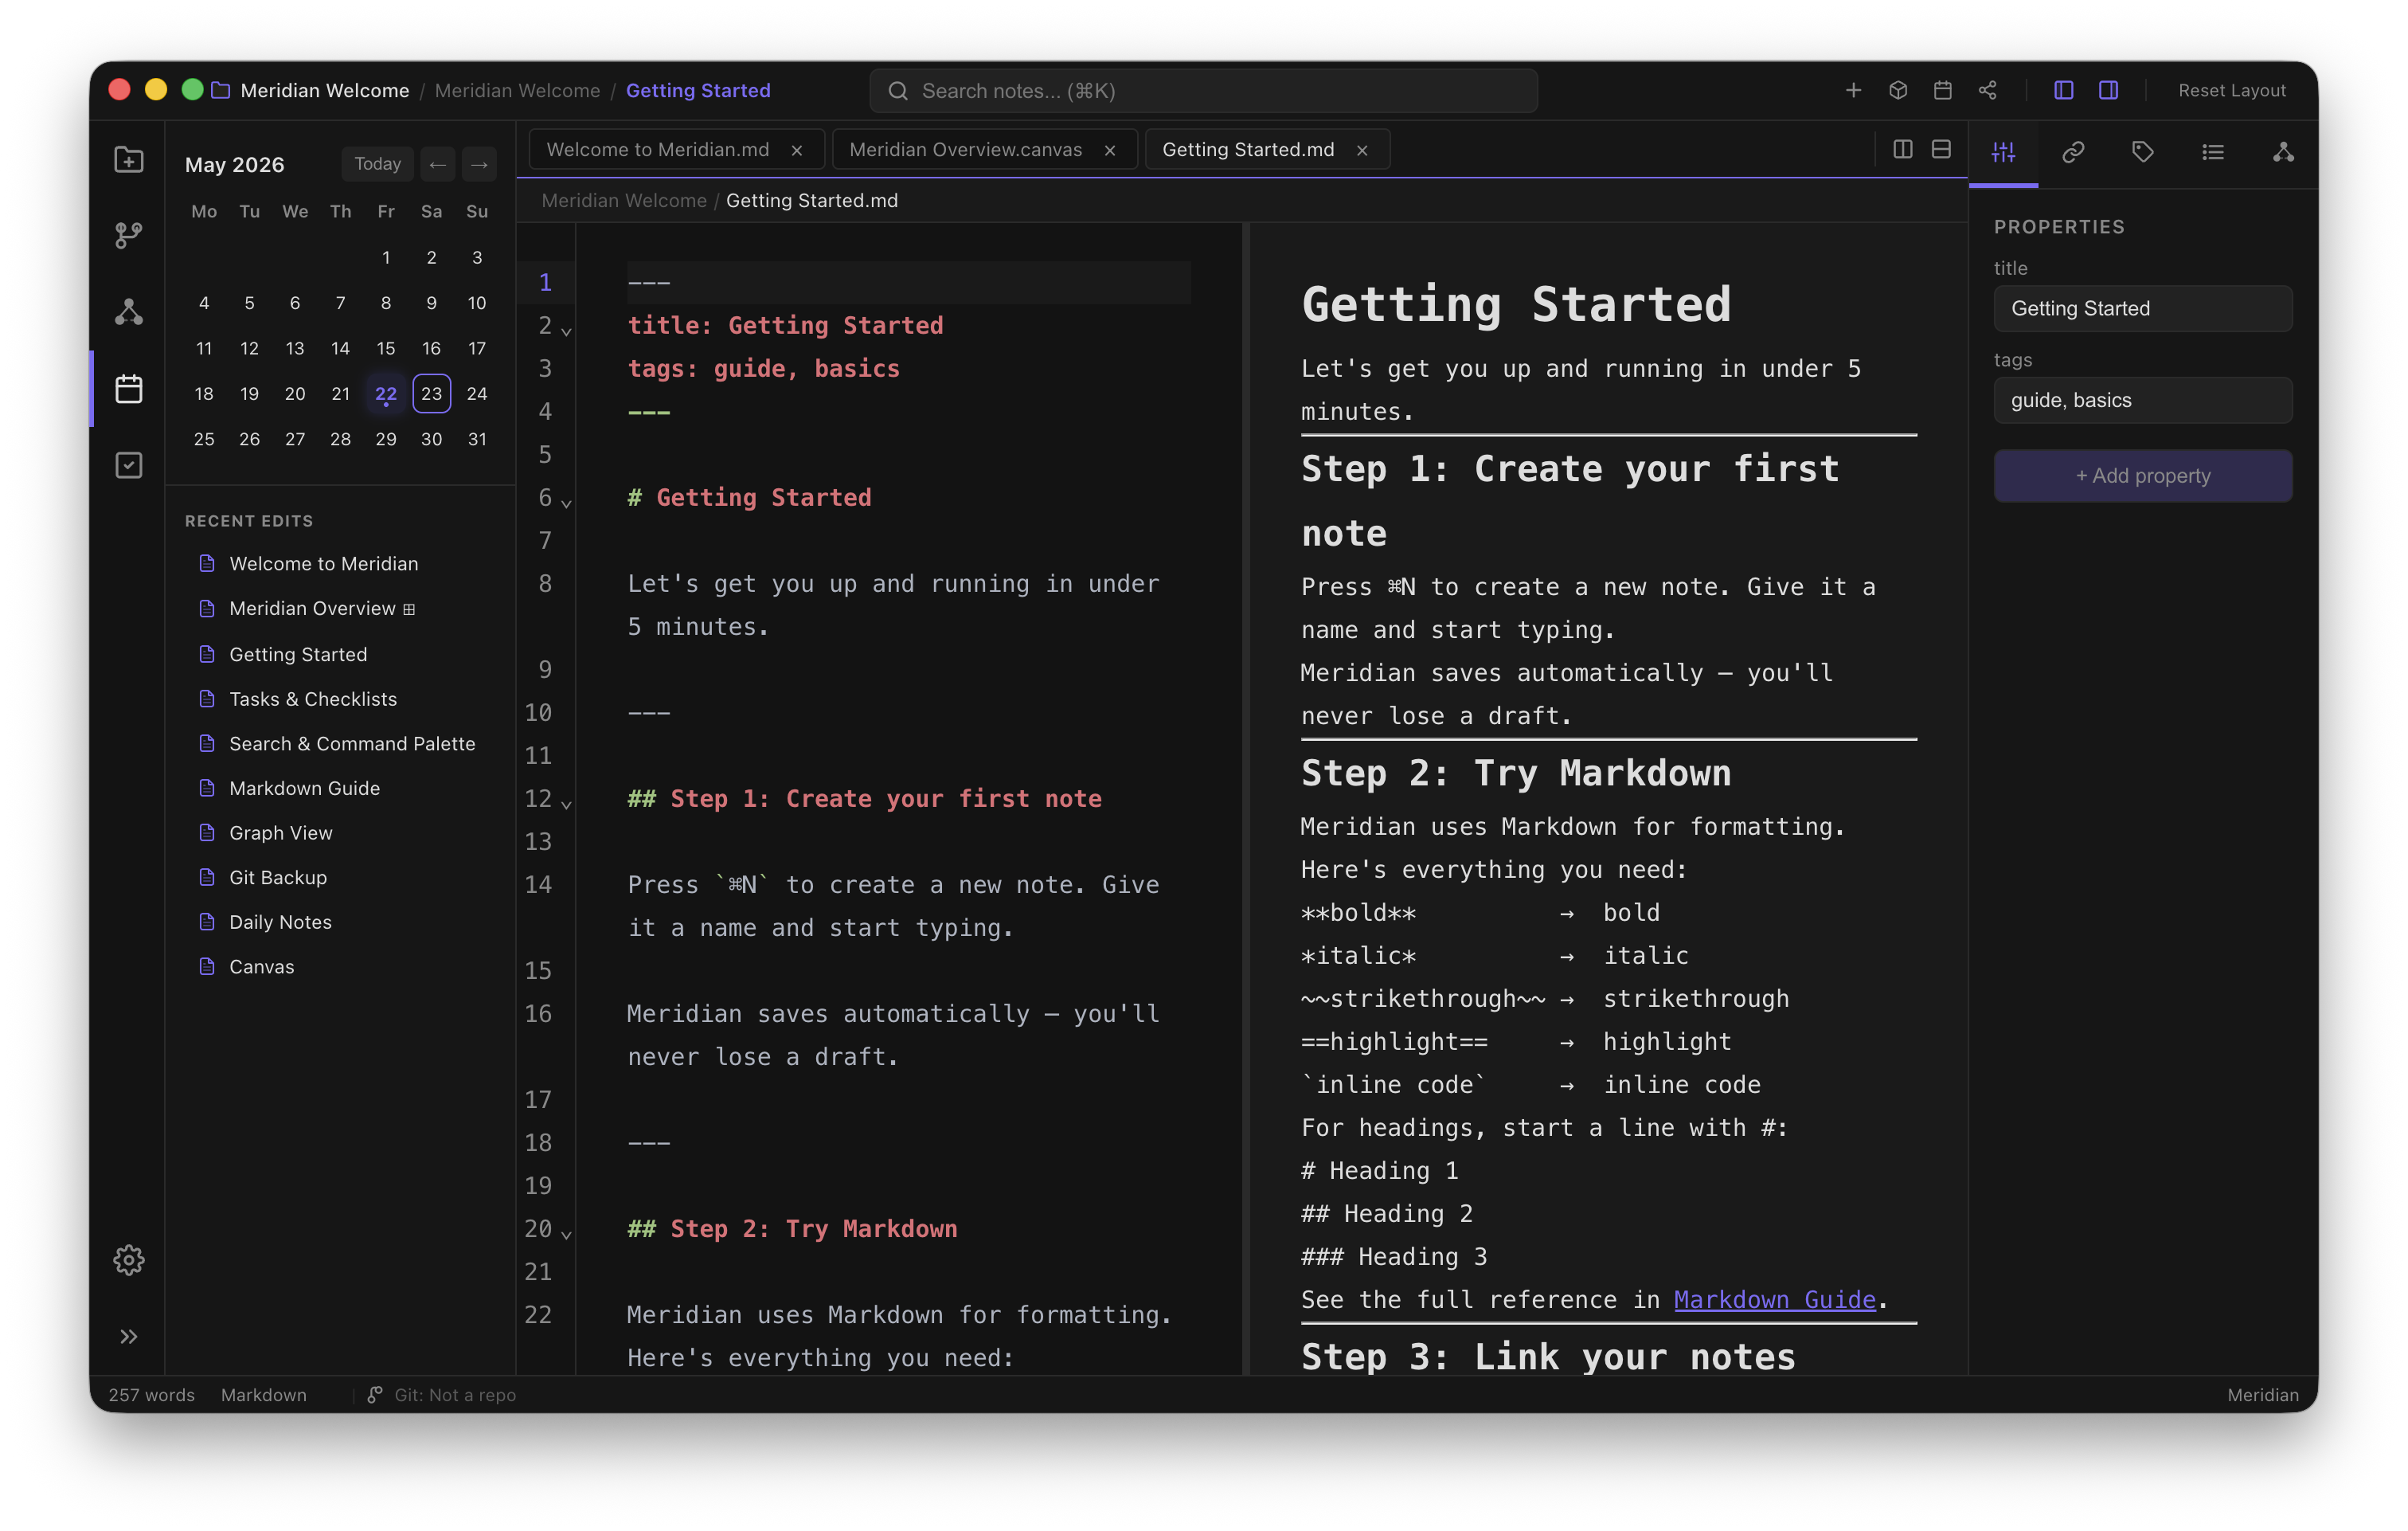Close the Welcome to Meridian.md tab

pyautogui.click(x=797, y=150)
